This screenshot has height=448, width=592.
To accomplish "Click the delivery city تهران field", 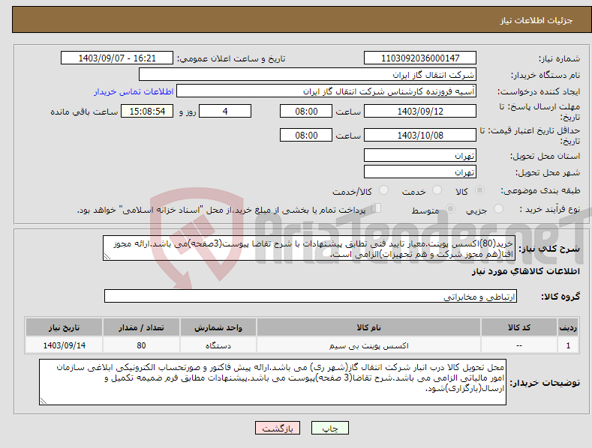I will tap(420, 172).
